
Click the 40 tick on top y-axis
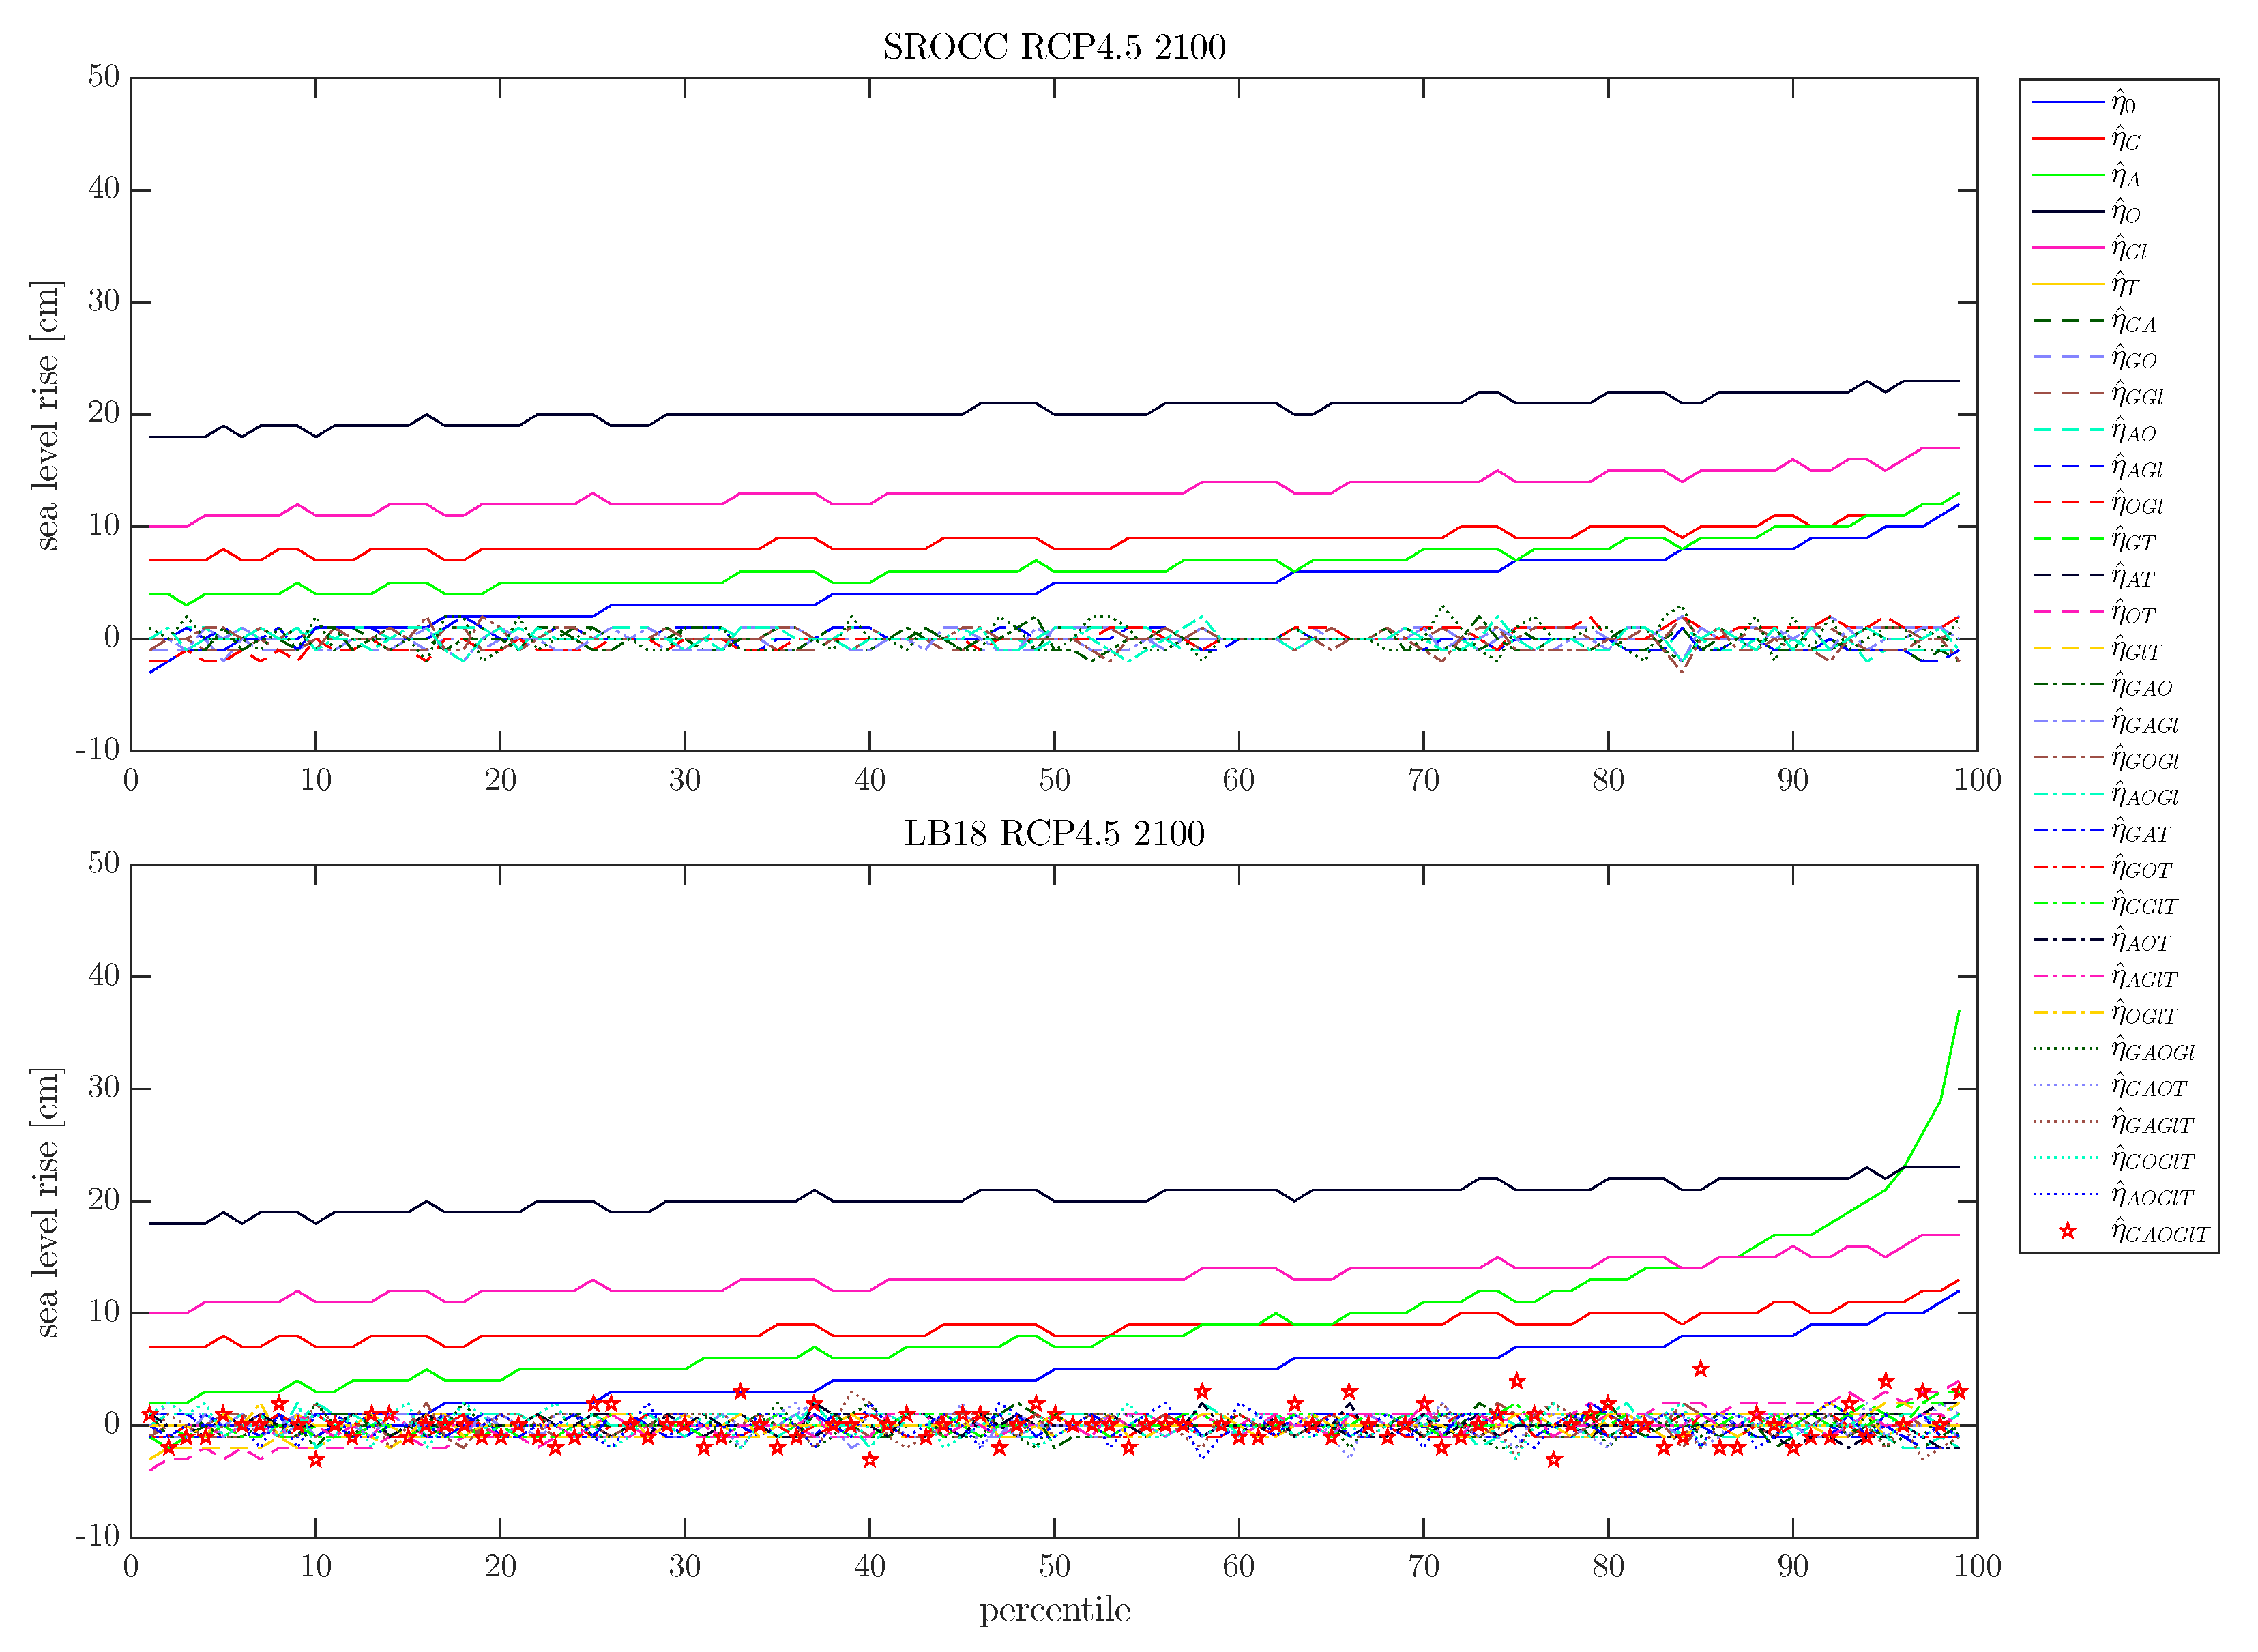point(104,189)
